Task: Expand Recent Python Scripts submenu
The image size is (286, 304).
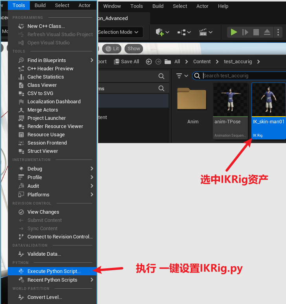Action: pyautogui.click(x=52, y=280)
